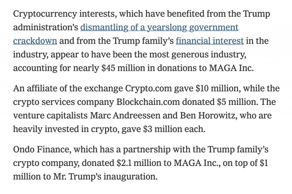Click the '$3 million each' phrase
Image resolution: width=292 pixels, height=194 pixels.
coord(174,129)
